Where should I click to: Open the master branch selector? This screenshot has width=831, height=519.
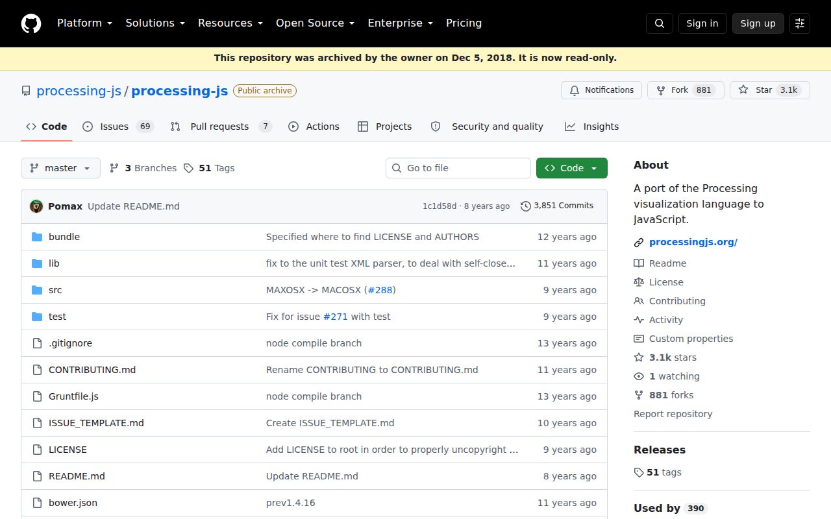(60, 168)
